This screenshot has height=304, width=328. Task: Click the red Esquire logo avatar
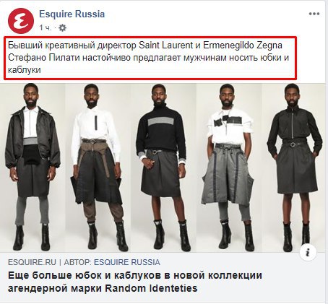pos(21,21)
